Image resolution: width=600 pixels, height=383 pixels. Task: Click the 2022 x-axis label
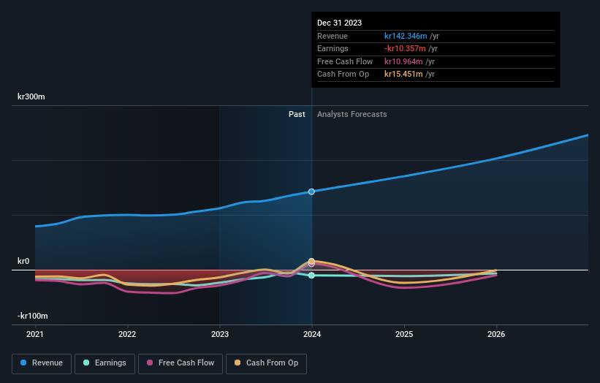[x=127, y=335]
